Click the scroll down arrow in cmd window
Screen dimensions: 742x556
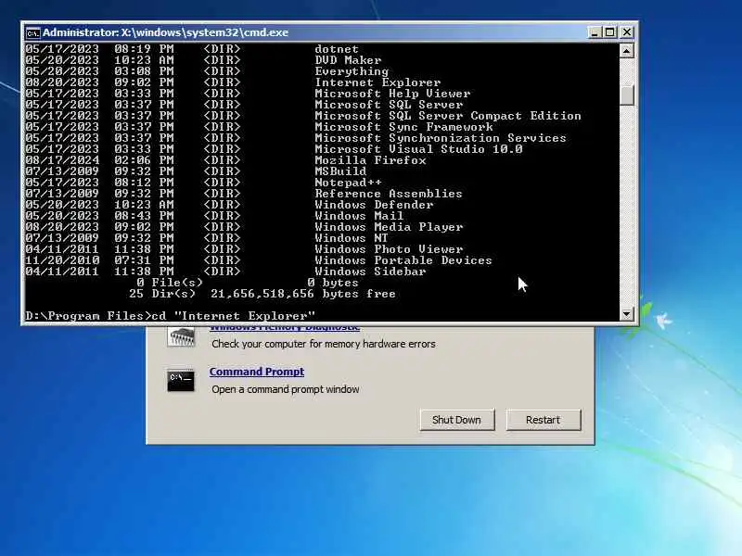tap(627, 313)
